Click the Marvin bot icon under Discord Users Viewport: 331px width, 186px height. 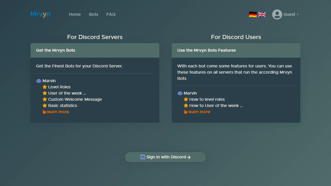(x=180, y=93)
